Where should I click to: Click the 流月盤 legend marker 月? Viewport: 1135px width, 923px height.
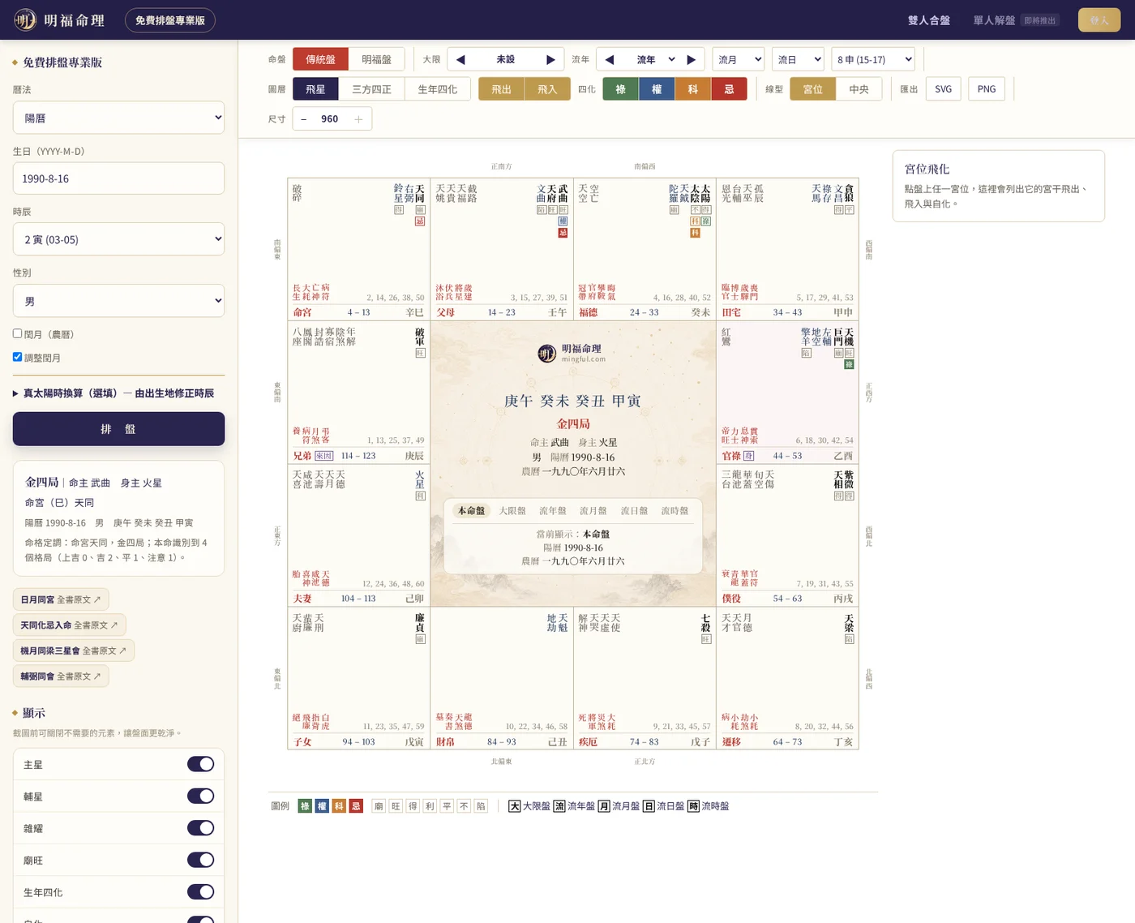click(x=604, y=806)
